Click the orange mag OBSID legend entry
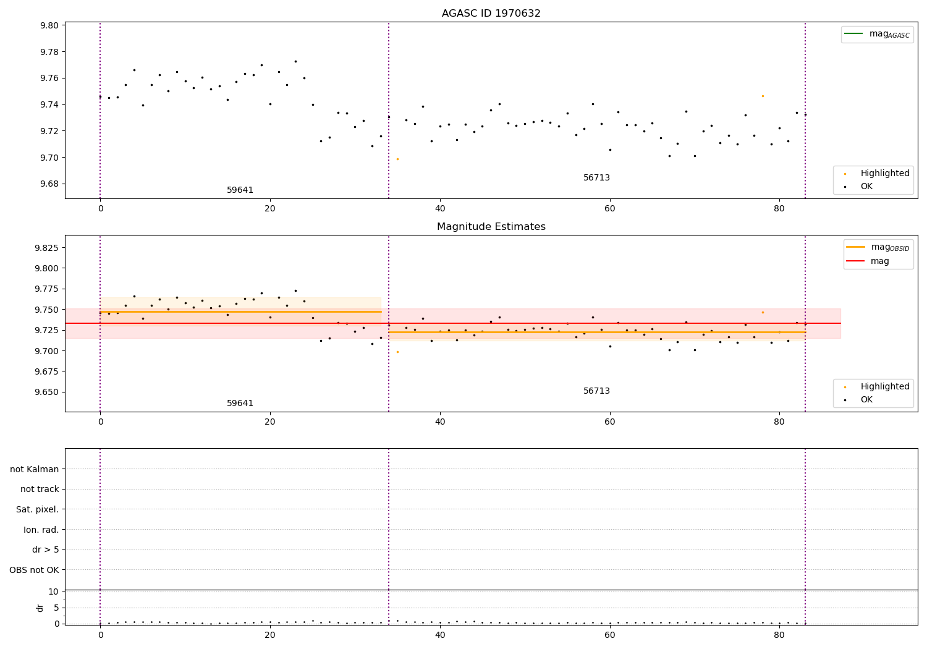The width and height of the screenshot is (927, 649). tap(878, 247)
